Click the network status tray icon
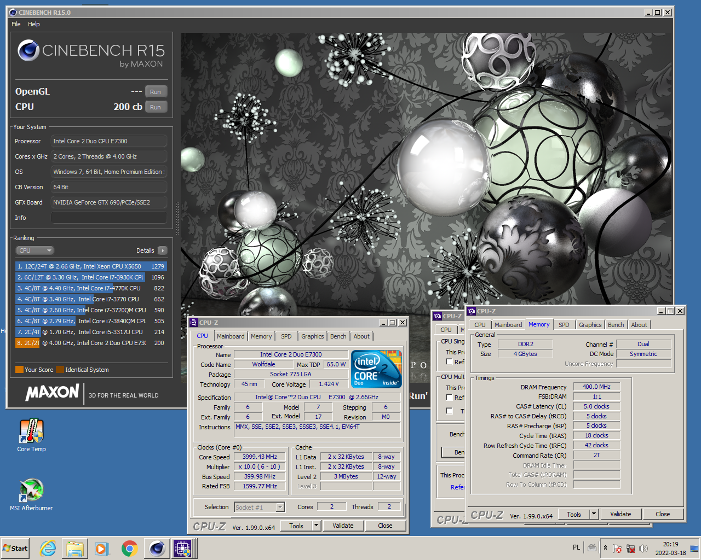The height and width of the screenshot is (560, 701). (x=630, y=548)
